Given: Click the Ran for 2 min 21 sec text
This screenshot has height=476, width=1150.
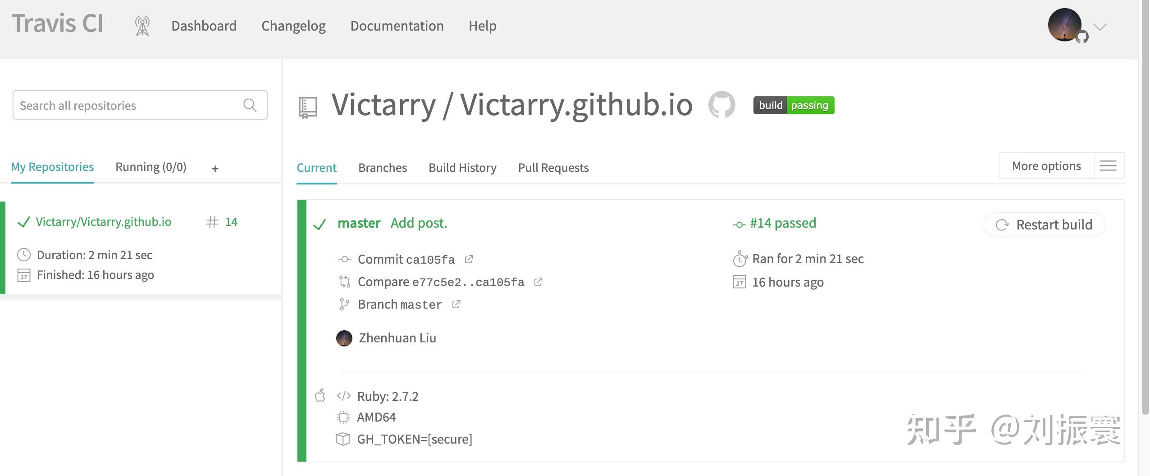Looking at the screenshot, I should point(808,259).
